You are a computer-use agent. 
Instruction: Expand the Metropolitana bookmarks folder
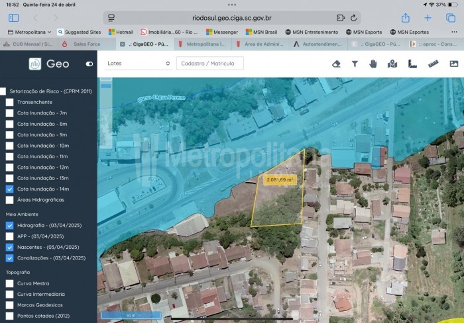[x=30, y=32]
